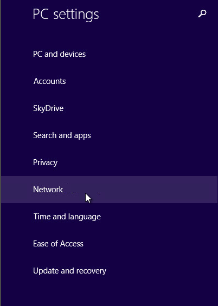Access Update and recovery options
218x306 pixels.
point(109,271)
